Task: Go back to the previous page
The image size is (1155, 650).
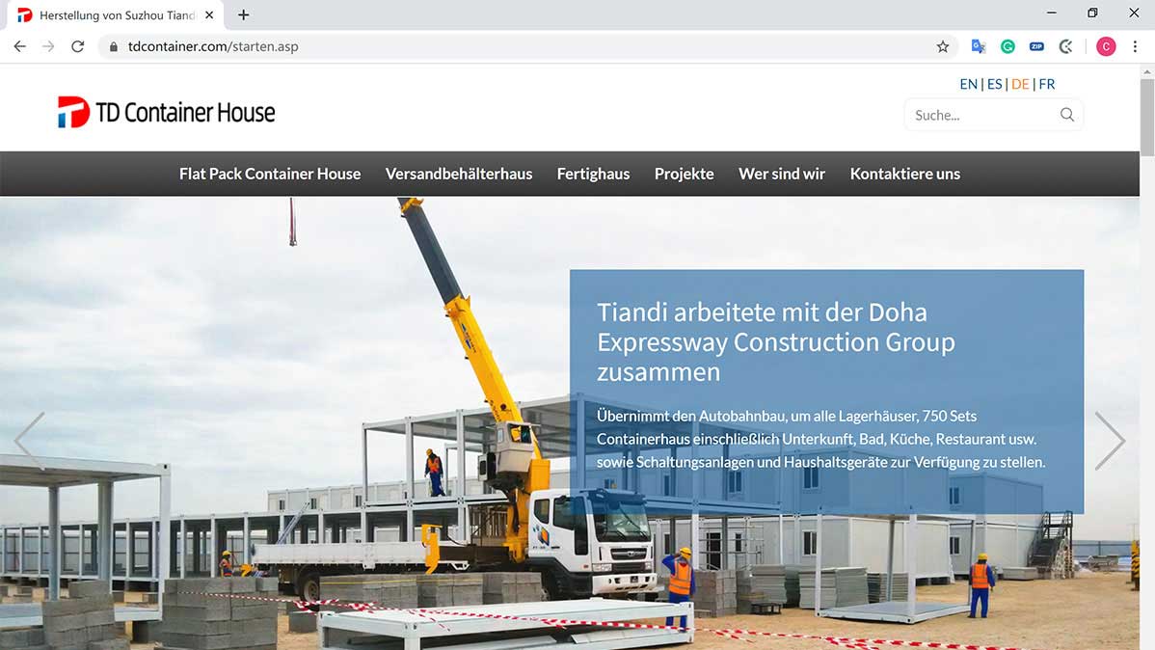Action: pyautogui.click(x=20, y=46)
